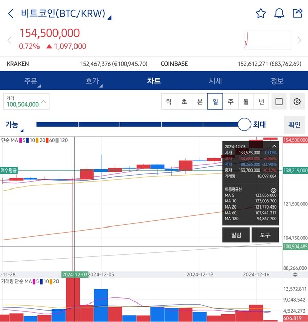This screenshot has width=308, height=322.
Task: Click the first segment of quantity slider
Action: point(57,124)
